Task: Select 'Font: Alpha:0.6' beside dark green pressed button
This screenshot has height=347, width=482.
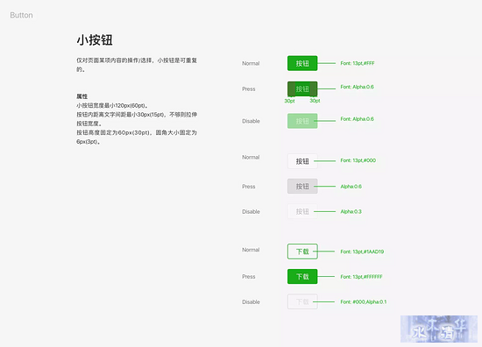Action: [357, 87]
